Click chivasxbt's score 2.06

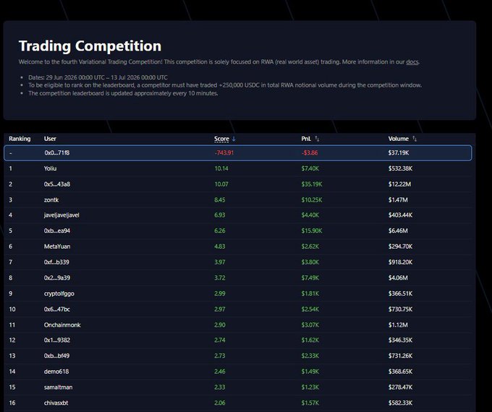[220, 403]
